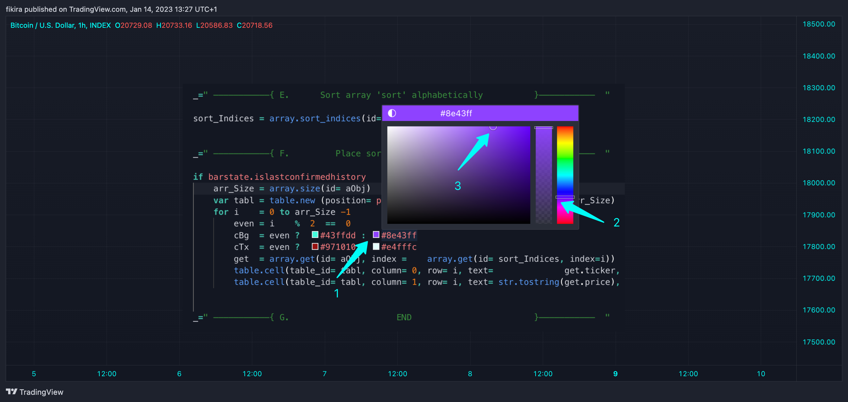848x402 pixels.
Task: Click 'array.size' function call in code
Action: (x=295, y=189)
